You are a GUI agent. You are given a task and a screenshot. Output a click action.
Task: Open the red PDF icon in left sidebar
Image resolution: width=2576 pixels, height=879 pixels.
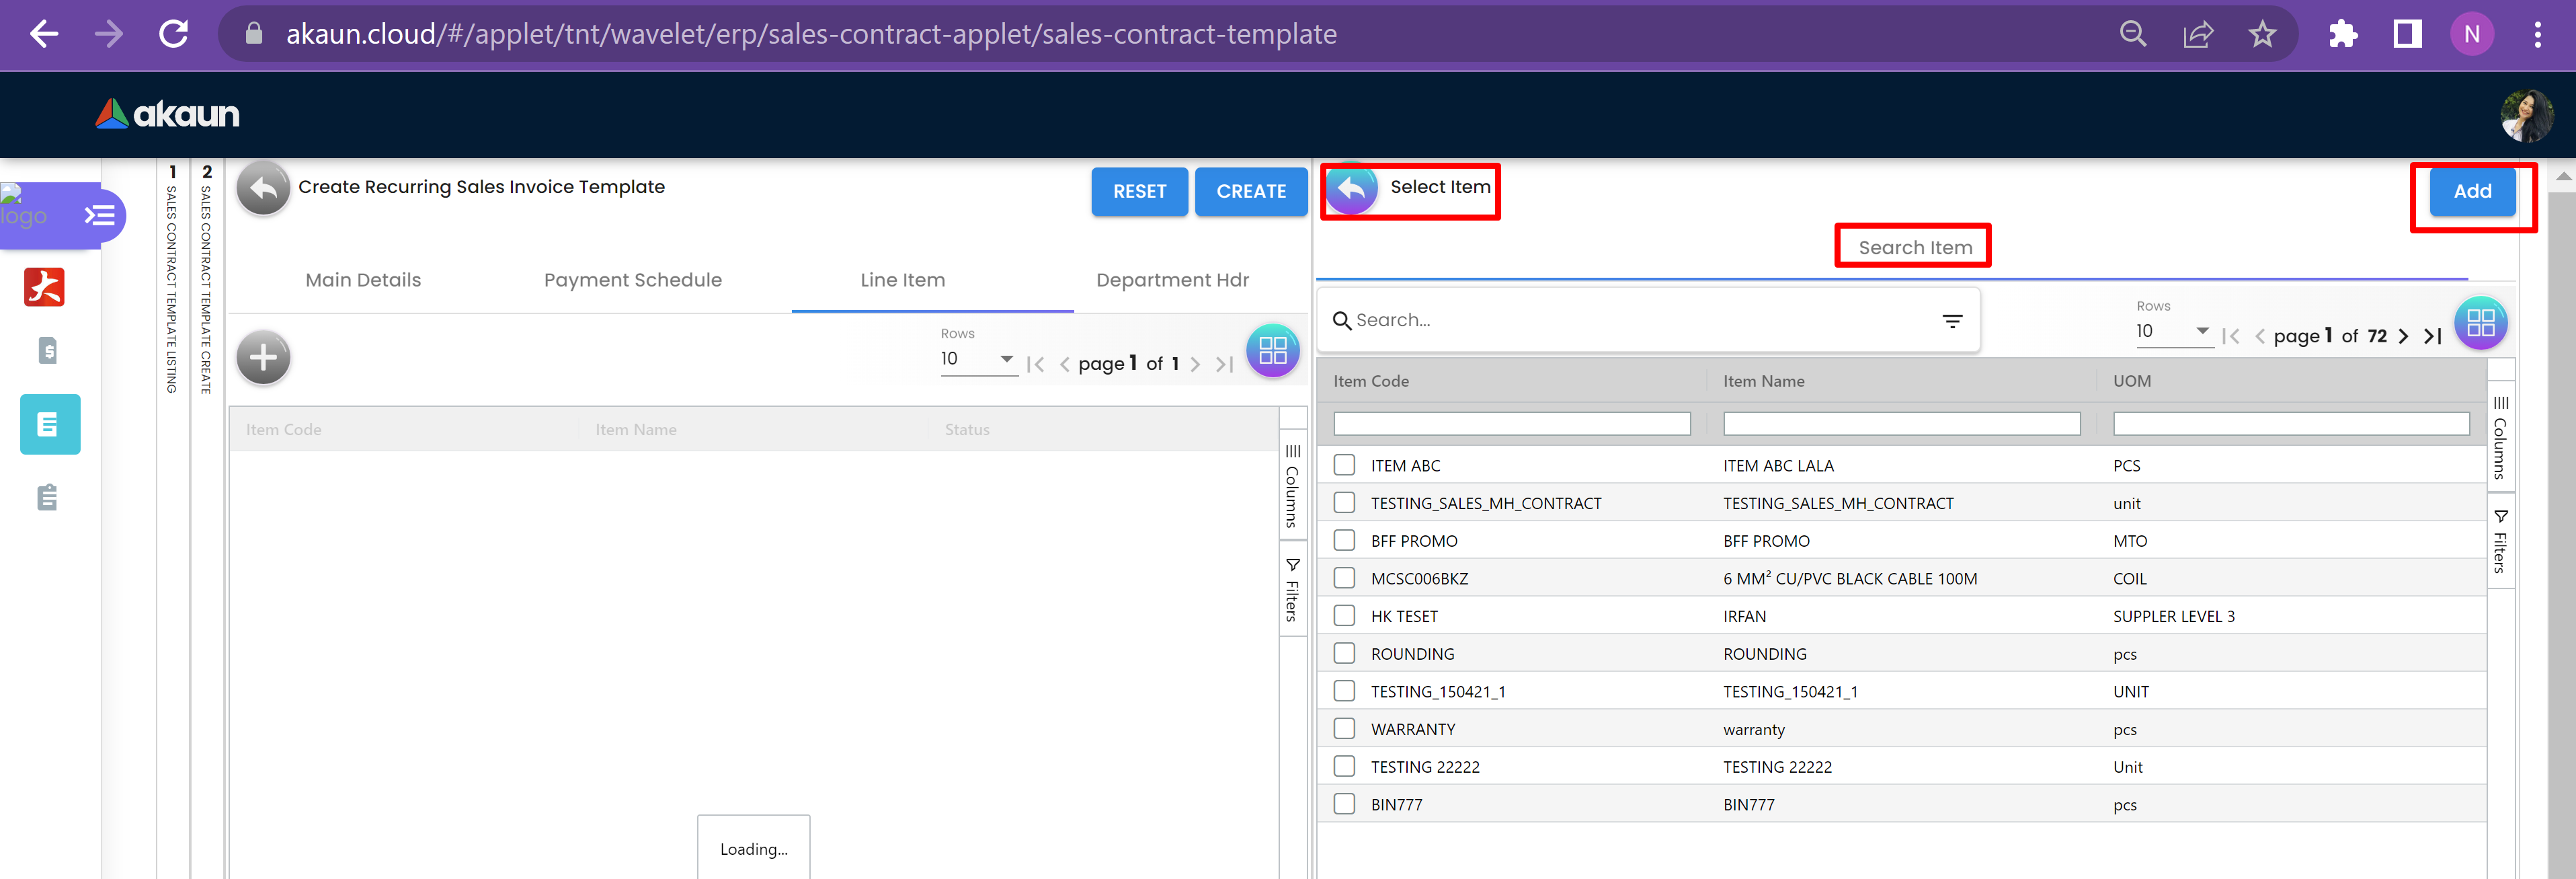(x=45, y=287)
